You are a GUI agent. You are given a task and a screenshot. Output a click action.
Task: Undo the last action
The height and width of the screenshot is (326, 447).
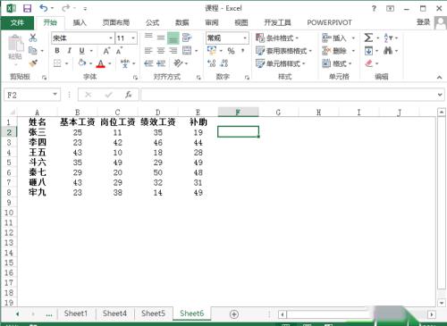click(x=44, y=8)
